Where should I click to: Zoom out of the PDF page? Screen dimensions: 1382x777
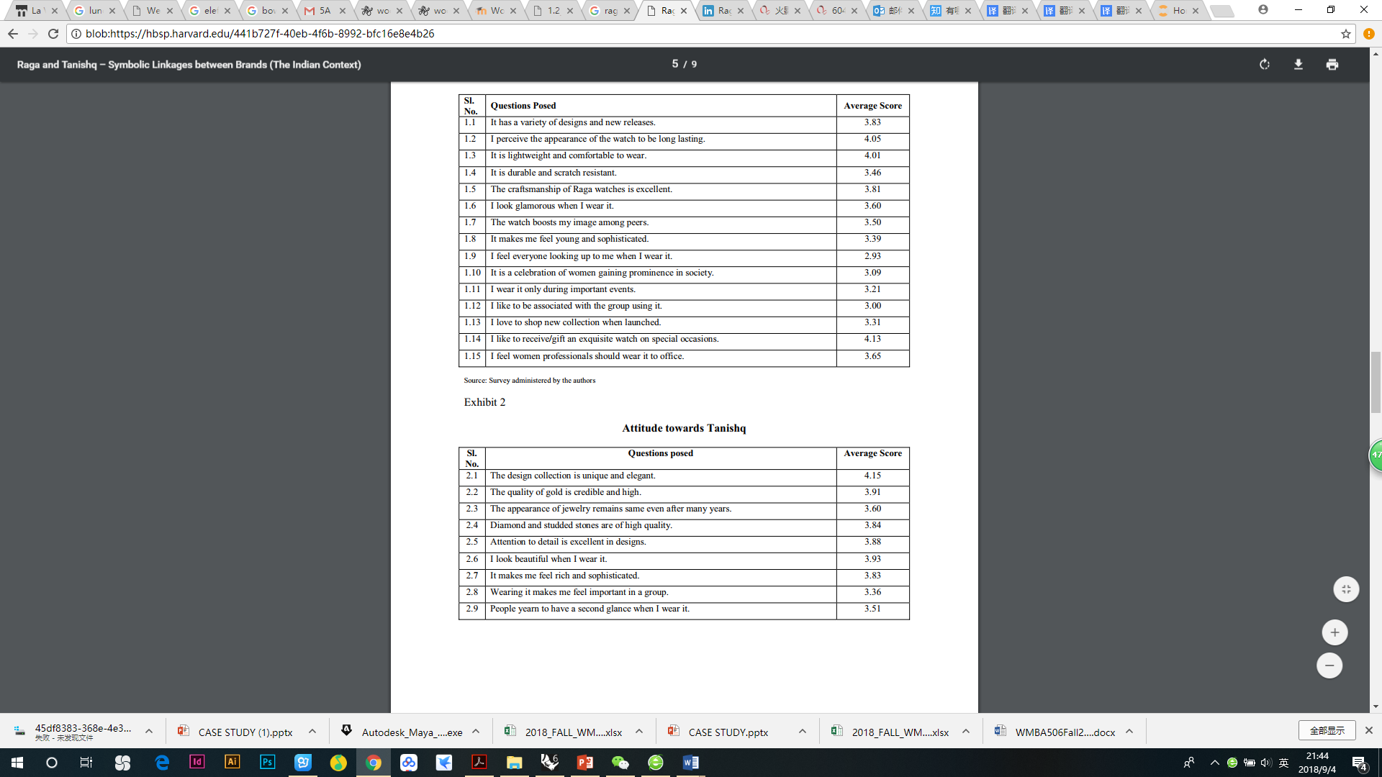1329,665
